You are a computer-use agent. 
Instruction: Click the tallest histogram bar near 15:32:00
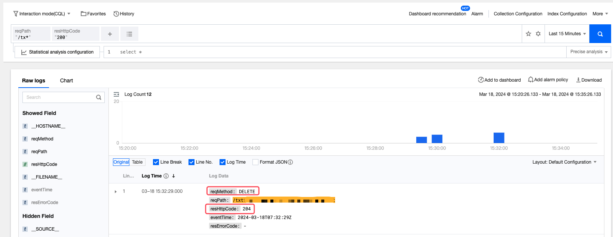coord(499,138)
